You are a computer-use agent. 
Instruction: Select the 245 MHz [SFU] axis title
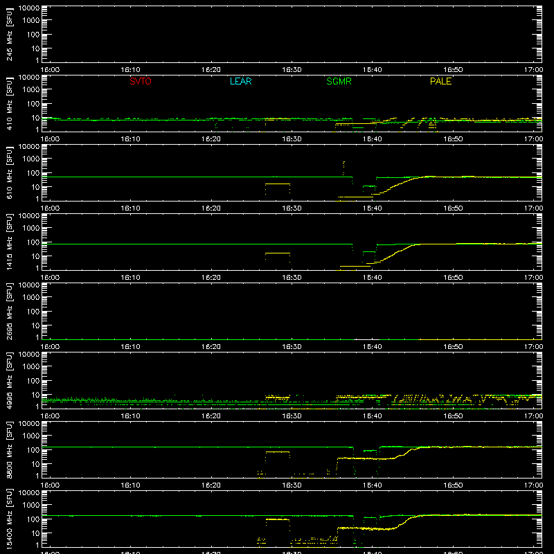pos(9,34)
